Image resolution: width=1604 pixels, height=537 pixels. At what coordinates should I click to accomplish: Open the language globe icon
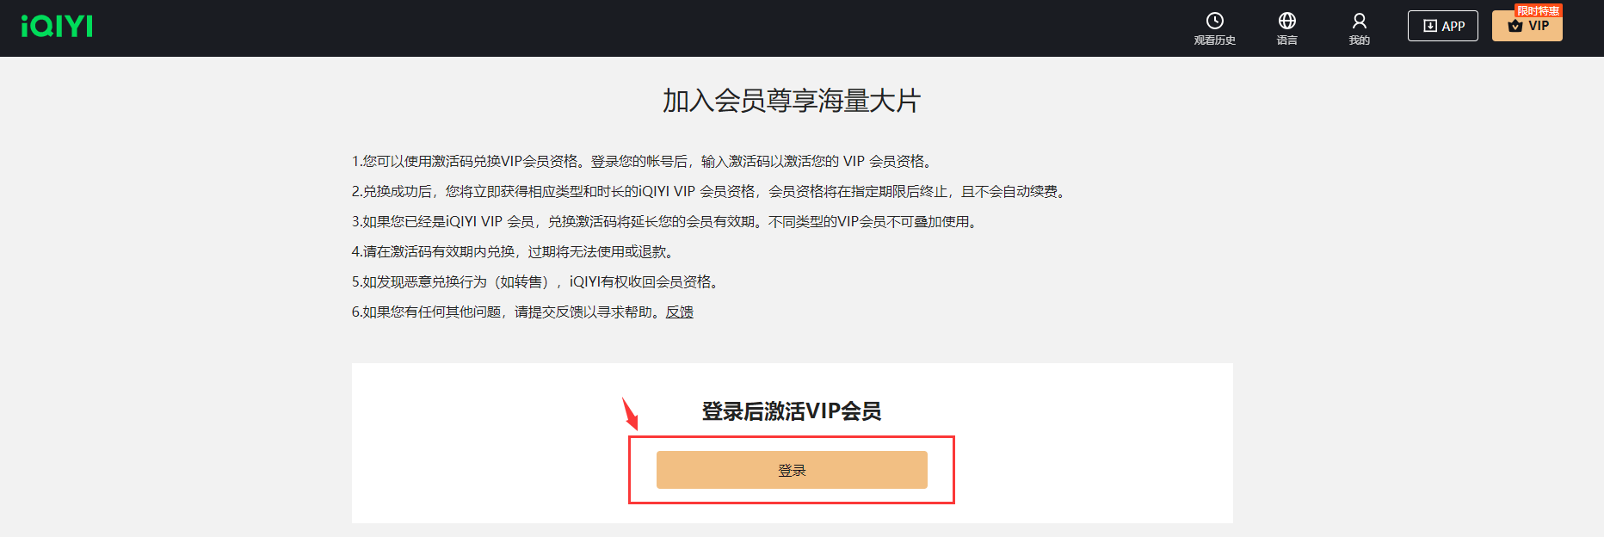pyautogui.click(x=1286, y=21)
